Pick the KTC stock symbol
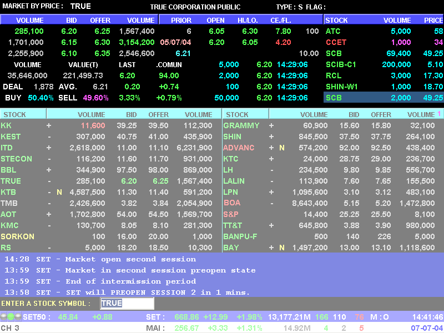This screenshot has height=333, width=444. point(230,159)
